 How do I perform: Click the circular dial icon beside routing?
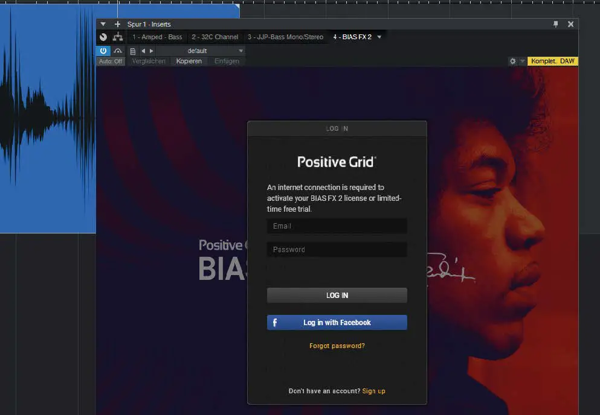click(x=103, y=37)
